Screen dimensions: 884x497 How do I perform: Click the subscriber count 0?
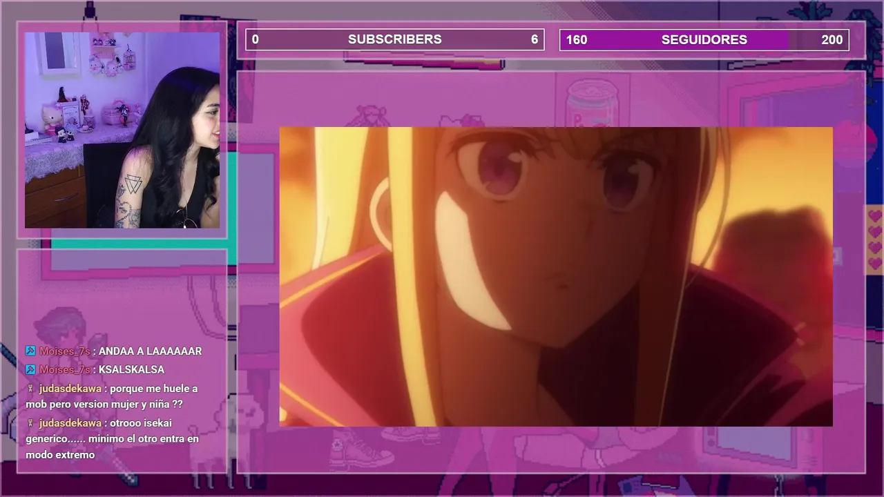point(255,39)
